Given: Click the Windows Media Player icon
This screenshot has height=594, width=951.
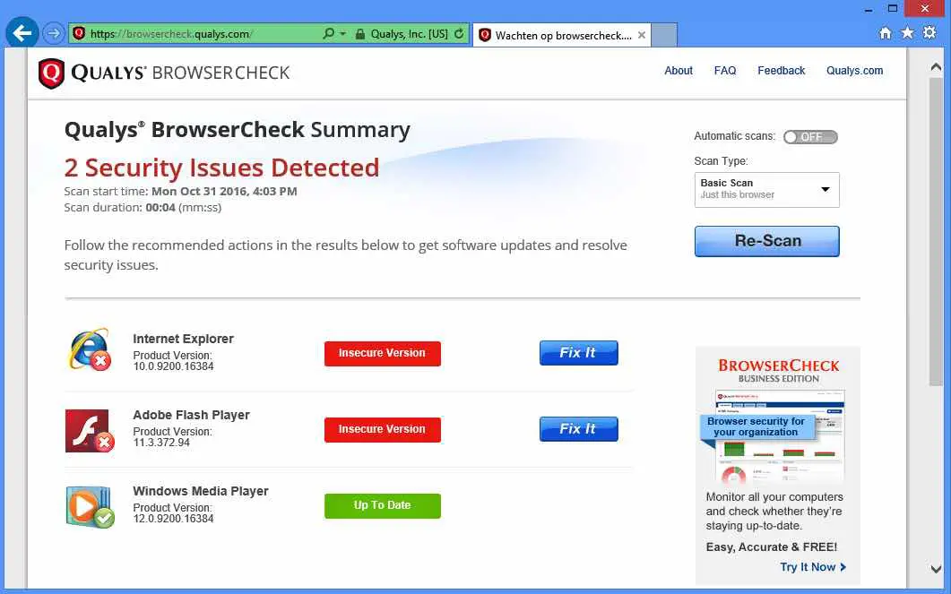Looking at the screenshot, I should (x=90, y=507).
